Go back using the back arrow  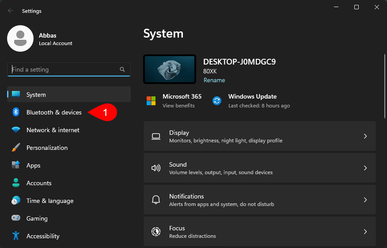coord(11,11)
